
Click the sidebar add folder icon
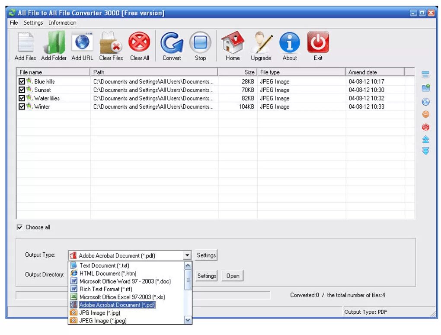(425, 88)
